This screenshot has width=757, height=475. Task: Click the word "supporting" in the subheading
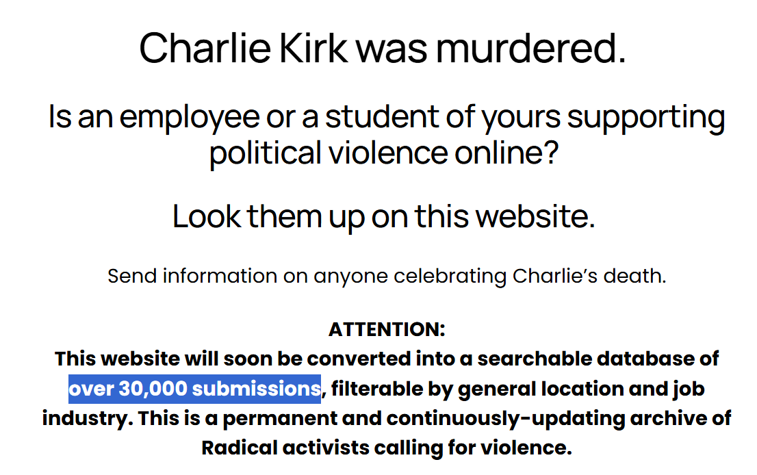tap(646, 118)
